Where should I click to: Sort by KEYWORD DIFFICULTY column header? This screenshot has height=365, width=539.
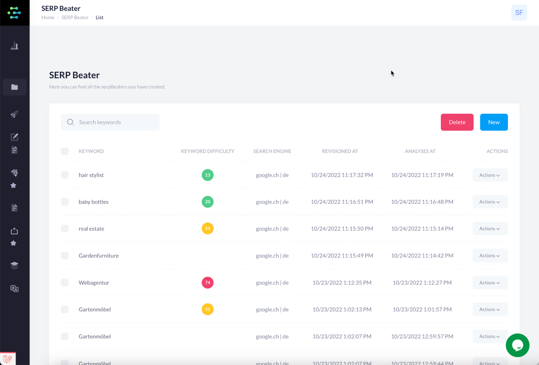[x=208, y=151]
